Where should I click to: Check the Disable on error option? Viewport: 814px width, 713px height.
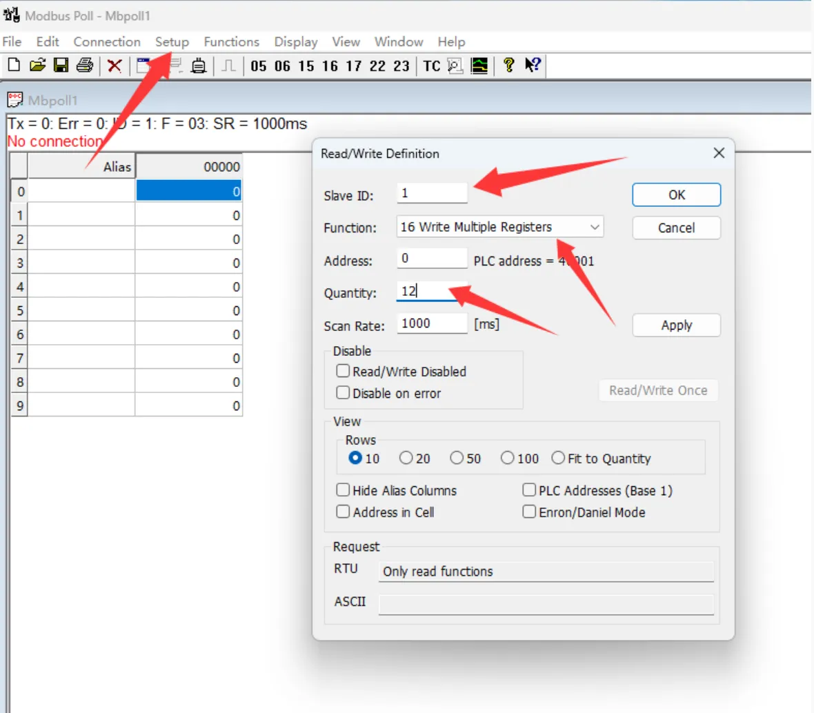pyautogui.click(x=343, y=393)
